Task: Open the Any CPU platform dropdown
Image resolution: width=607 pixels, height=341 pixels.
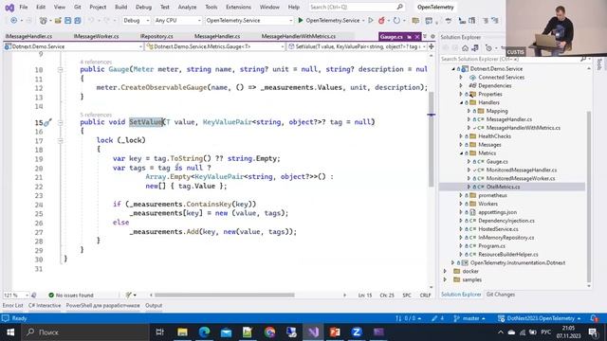Action: point(177,21)
